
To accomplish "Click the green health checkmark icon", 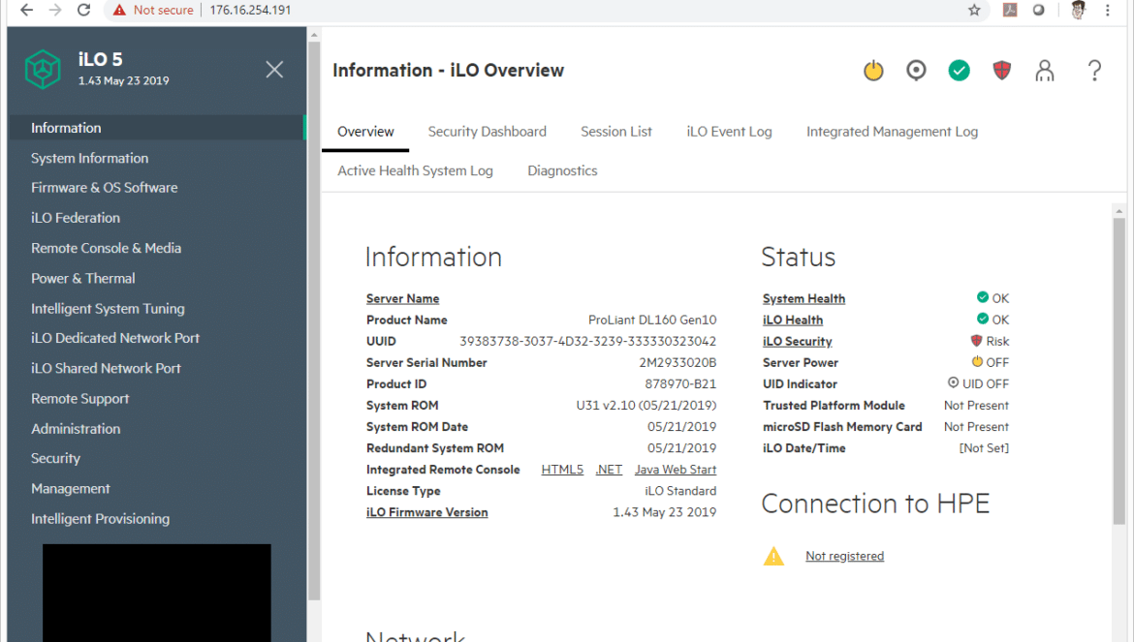I will point(959,70).
